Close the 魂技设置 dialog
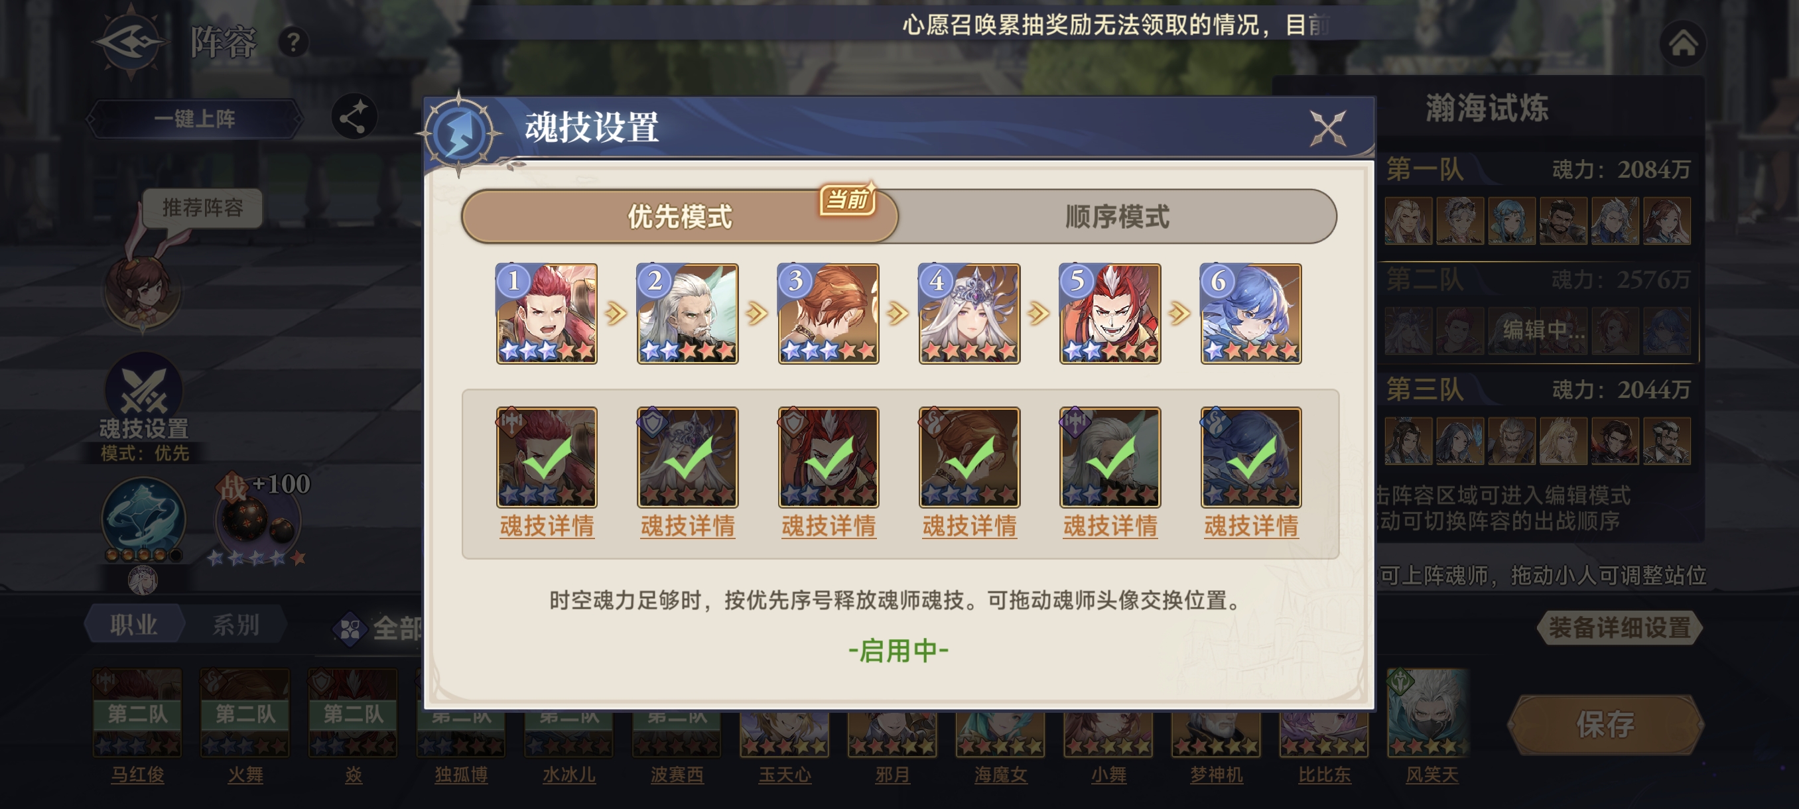 click(1327, 129)
